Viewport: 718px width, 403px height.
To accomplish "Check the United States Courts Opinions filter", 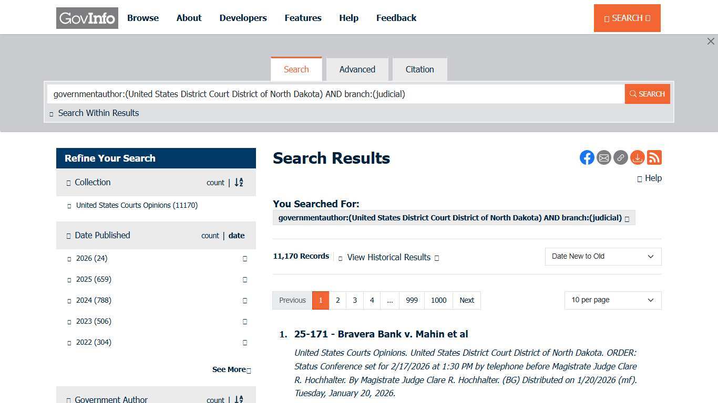I will pyautogui.click(x=69, y=205).
